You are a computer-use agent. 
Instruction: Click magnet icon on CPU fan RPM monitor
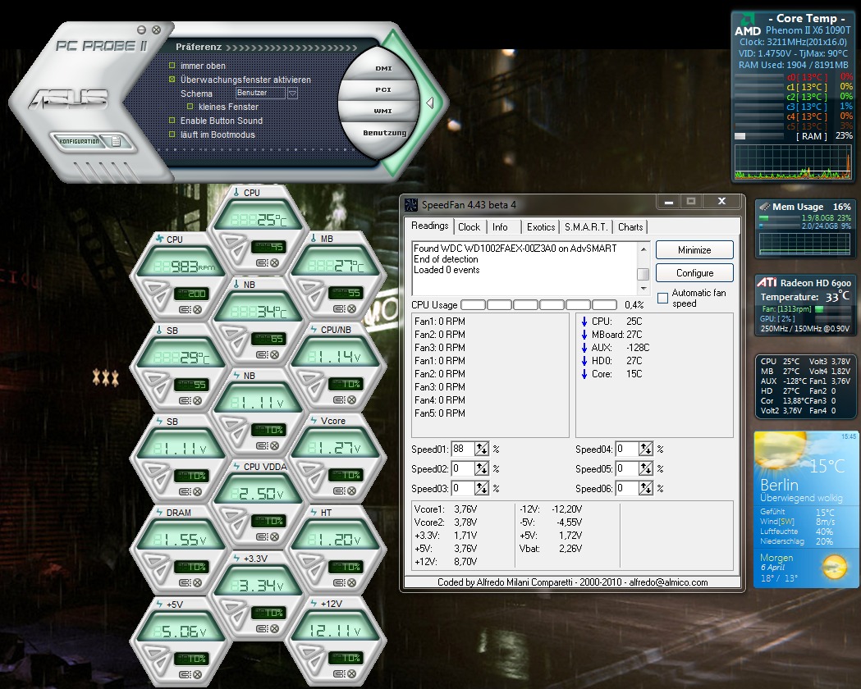pyautogui.click(x=185, y=309)
